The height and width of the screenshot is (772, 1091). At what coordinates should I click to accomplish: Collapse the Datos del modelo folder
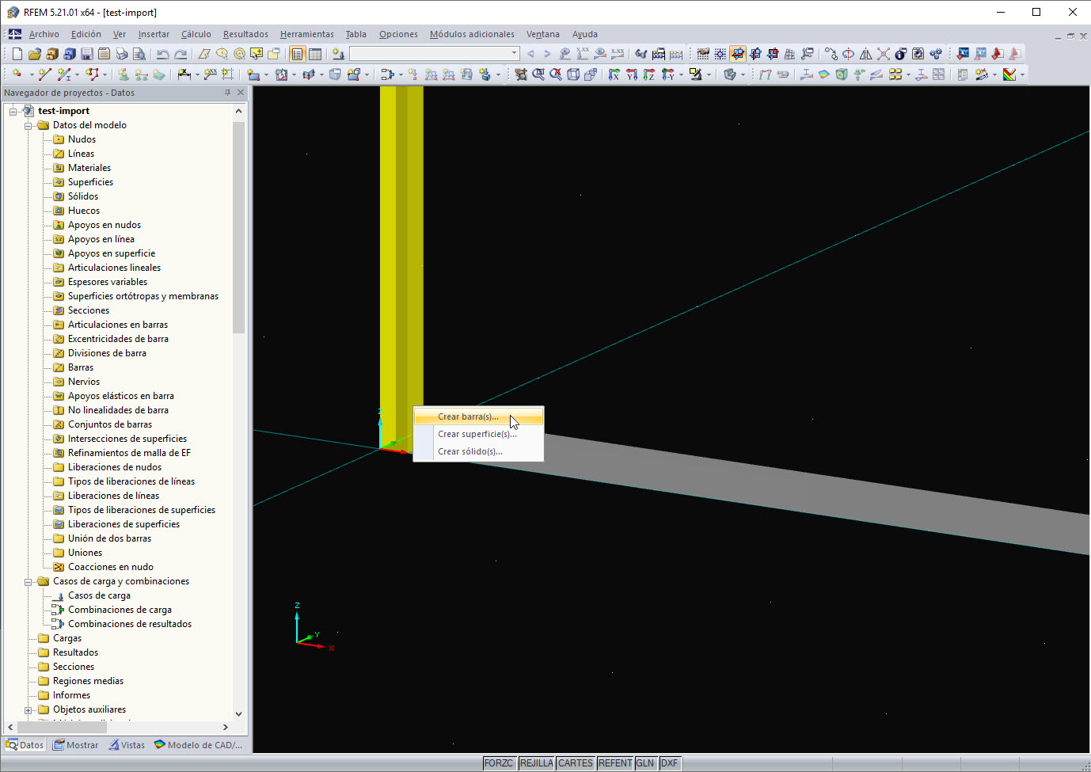(29, 125)
